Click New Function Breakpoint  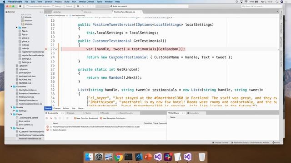(x=86, y=118)
